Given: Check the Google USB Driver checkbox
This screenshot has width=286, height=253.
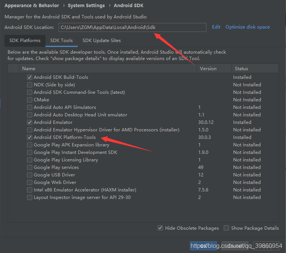Looking at the screenshot, I should pos(30,175).
